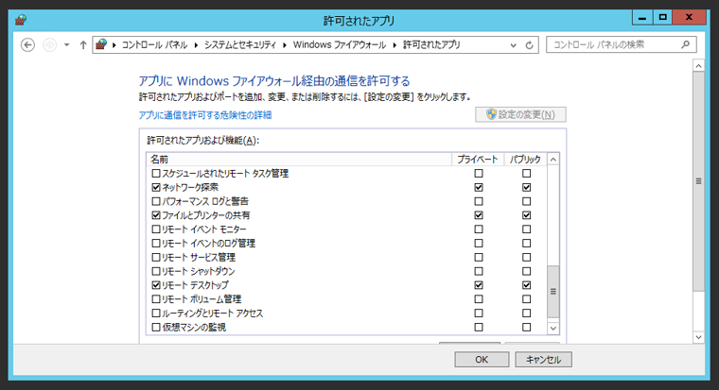Screen dimensions: 719x390
Task: Uncheck ファイルとプリンターの共有 name checkbox
Action: (x=156, y=215)
